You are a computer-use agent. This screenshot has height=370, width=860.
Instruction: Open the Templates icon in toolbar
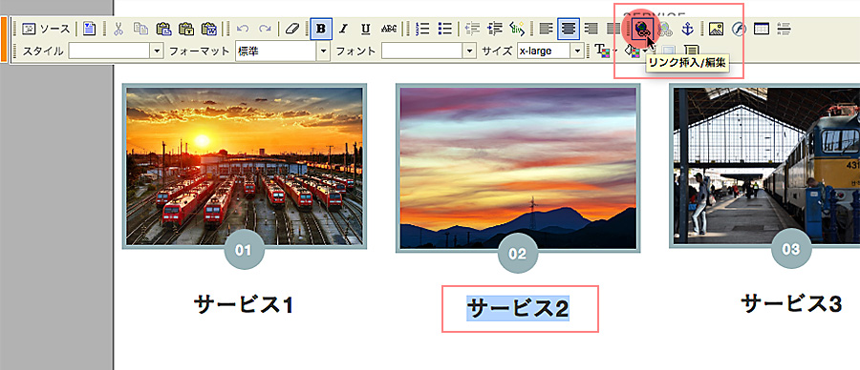(x=89, y=29)
